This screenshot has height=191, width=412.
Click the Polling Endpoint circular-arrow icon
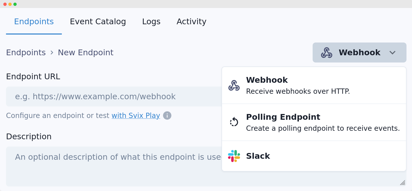(x=234, y=122)
